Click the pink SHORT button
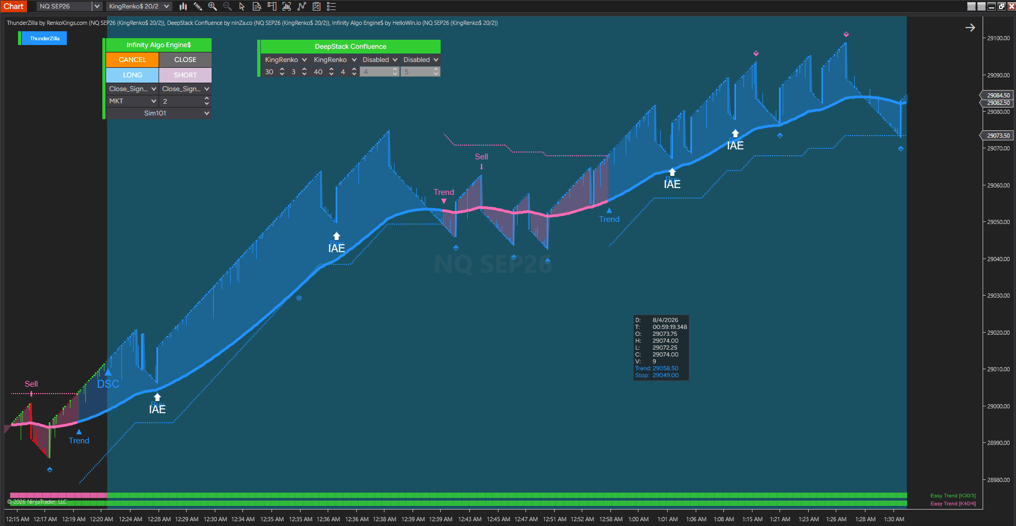Screen dimensions: 1016x526 (185, 75)
